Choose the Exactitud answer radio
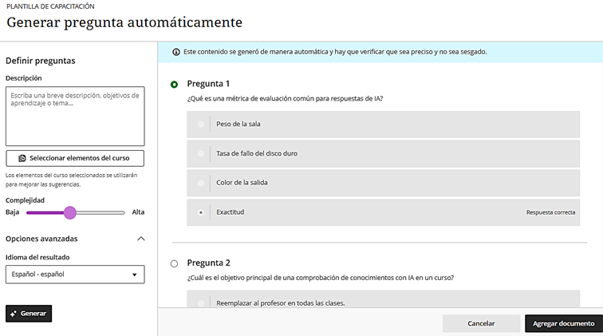 coord(200,212)
